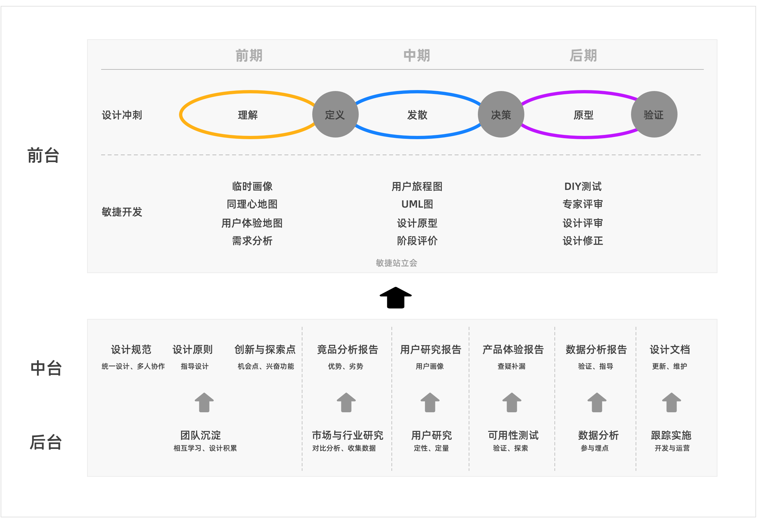760x520 pixels.
Task: Click gray arrow above 市场与行业研究
Action: pyautogui.click(x=346, y=402)
